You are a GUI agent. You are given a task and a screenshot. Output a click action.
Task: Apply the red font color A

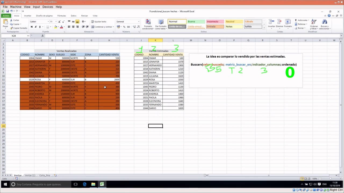pyautogui.click(x=61, y=27)
